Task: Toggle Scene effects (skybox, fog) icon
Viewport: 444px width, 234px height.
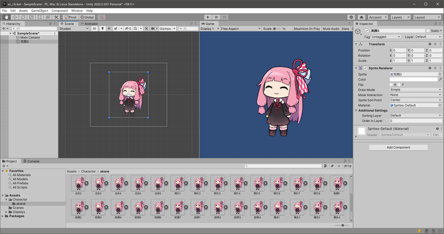Action: tap(115, 29)
